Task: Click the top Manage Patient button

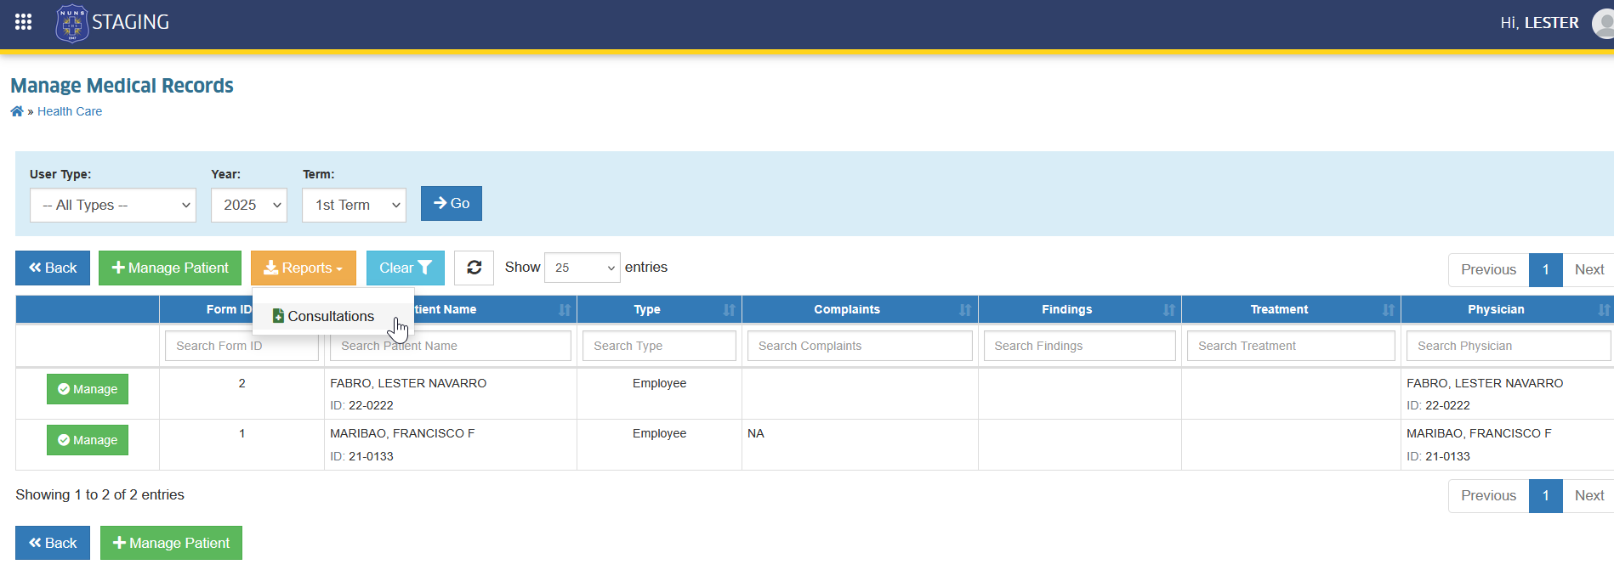Action: coord(170,268)
